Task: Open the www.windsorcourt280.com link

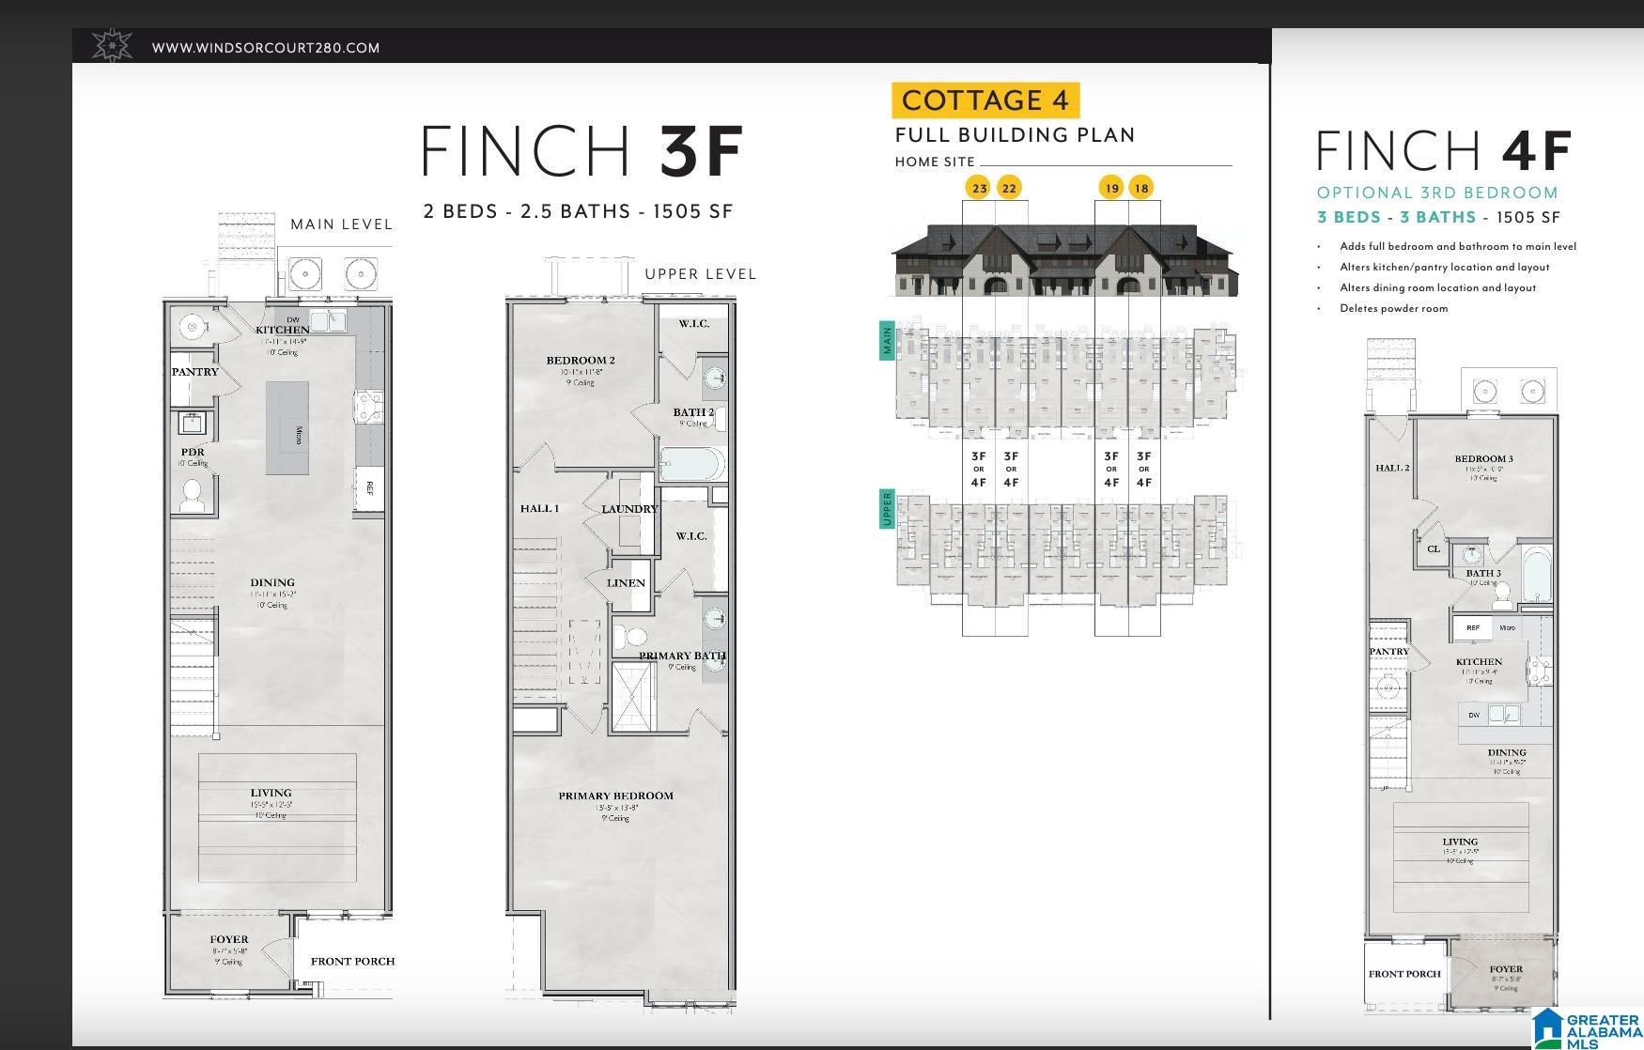Action: coord(266,48)
